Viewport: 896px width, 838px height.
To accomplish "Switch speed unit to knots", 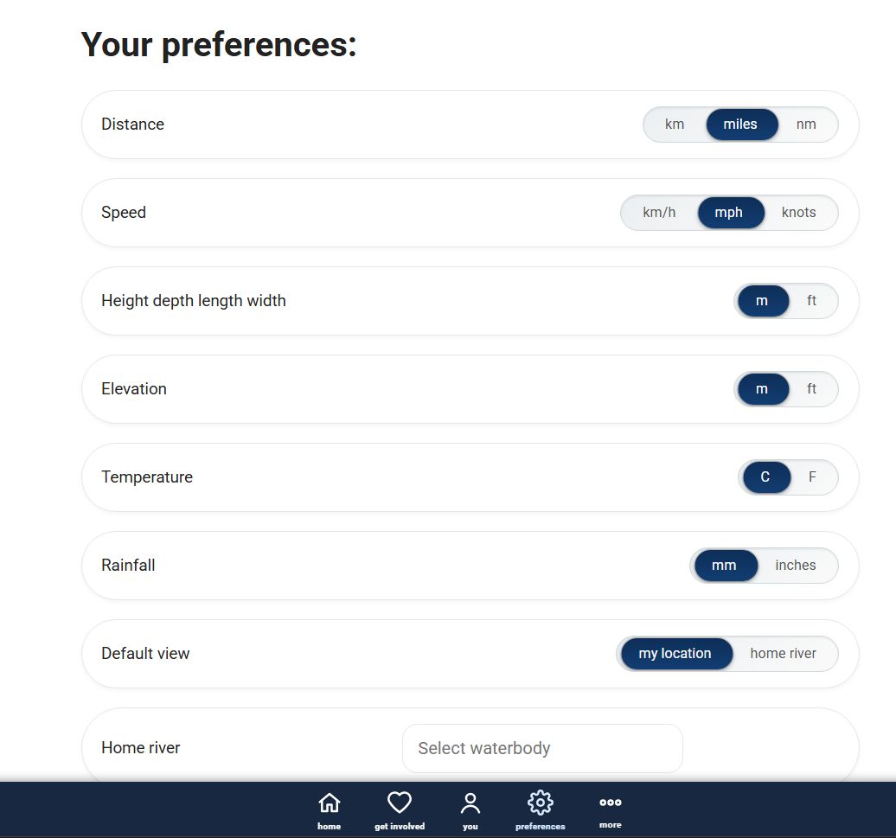I will [x=798, y=213].
